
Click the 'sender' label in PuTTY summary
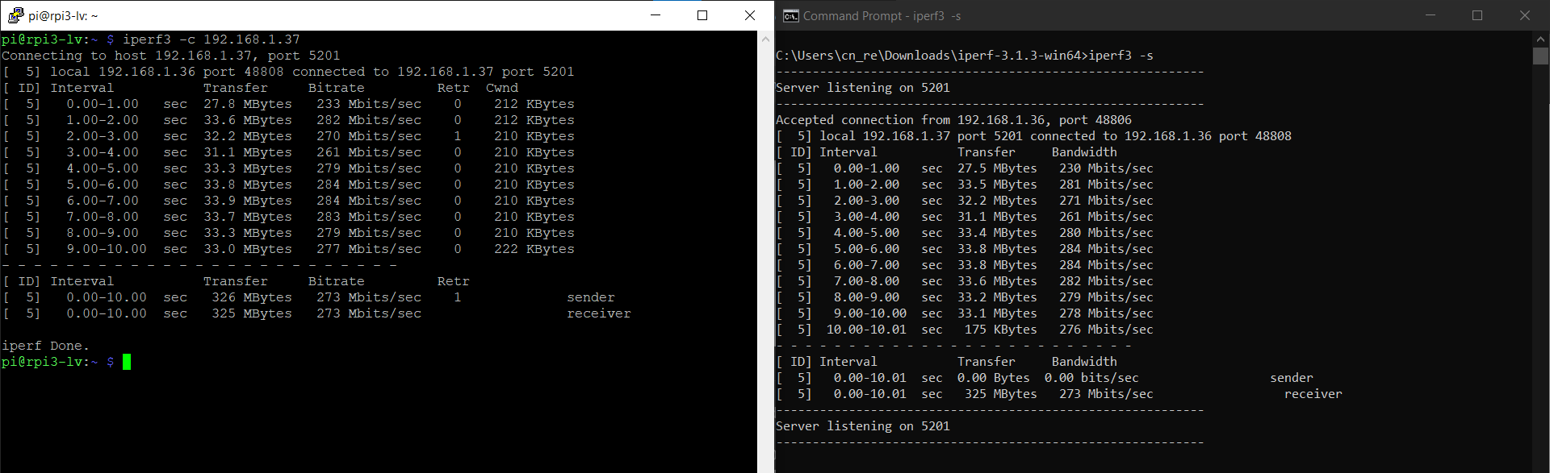coord(591,297)
